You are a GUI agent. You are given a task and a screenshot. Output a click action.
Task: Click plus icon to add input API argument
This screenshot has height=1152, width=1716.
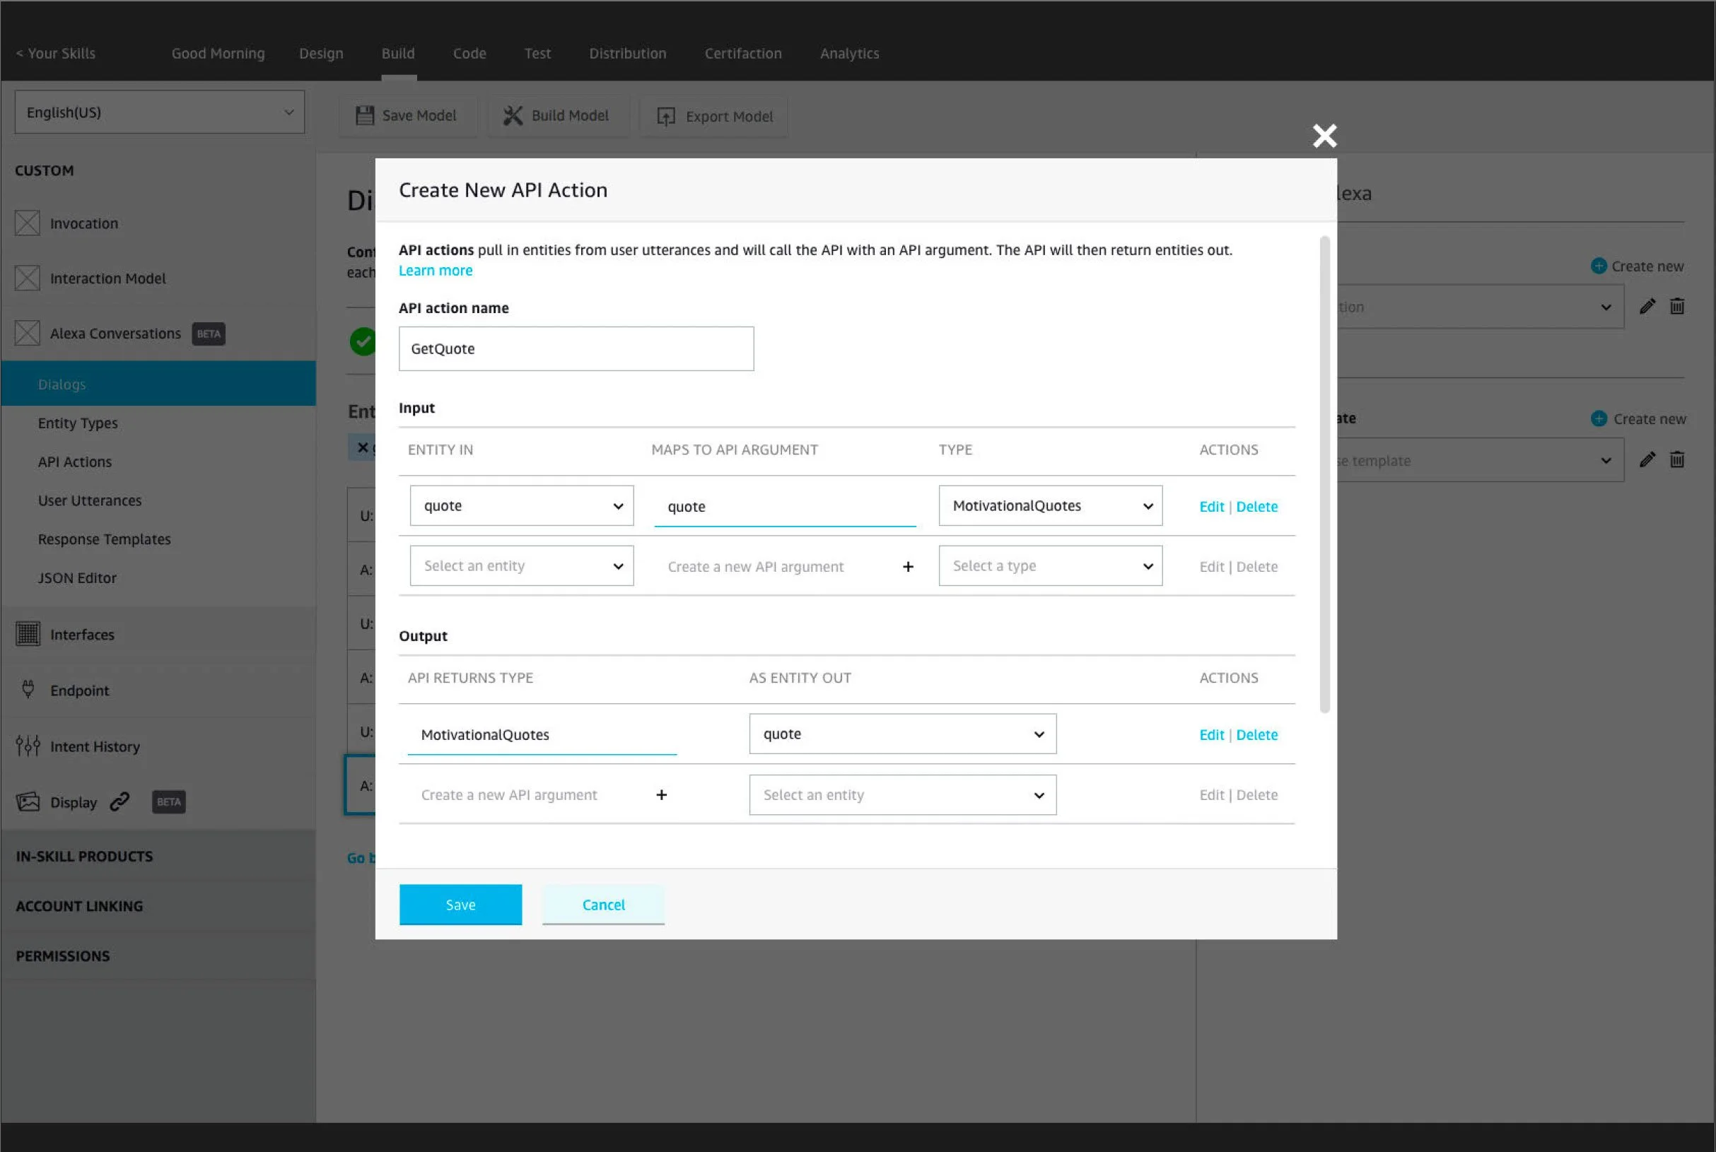(x=908, y=566)
